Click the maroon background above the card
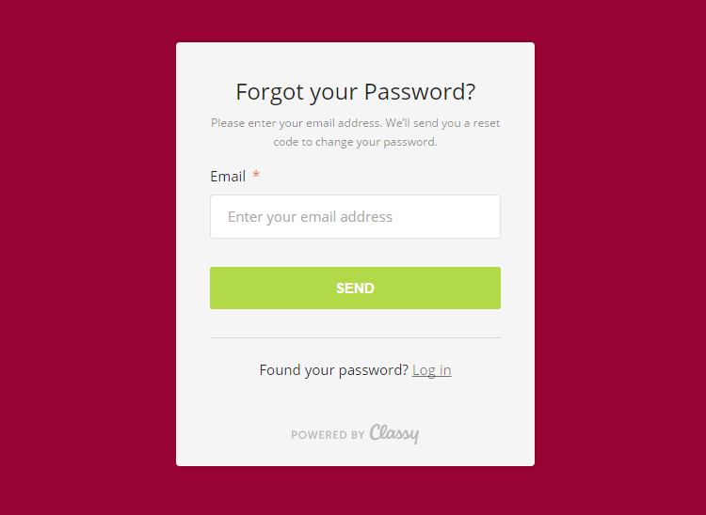 click(355, 21)
